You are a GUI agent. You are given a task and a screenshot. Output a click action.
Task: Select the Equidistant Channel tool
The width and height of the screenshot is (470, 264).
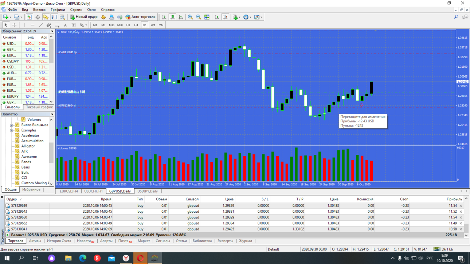(x=49, y=25)
